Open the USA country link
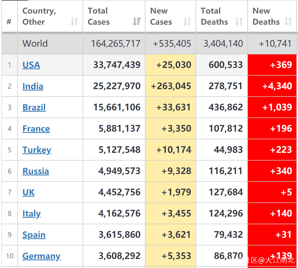The height and width of the screenshot is (268, 298). [31, 65]
